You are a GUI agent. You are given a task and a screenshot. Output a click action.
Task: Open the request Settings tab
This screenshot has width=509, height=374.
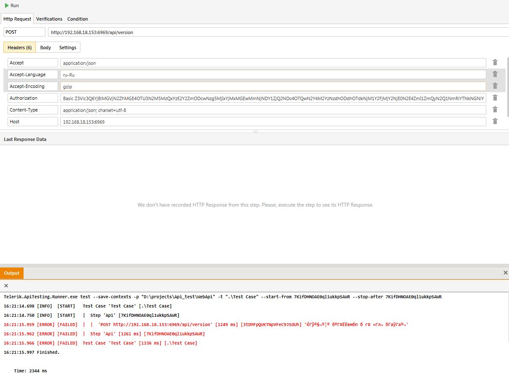click(67, 48)
